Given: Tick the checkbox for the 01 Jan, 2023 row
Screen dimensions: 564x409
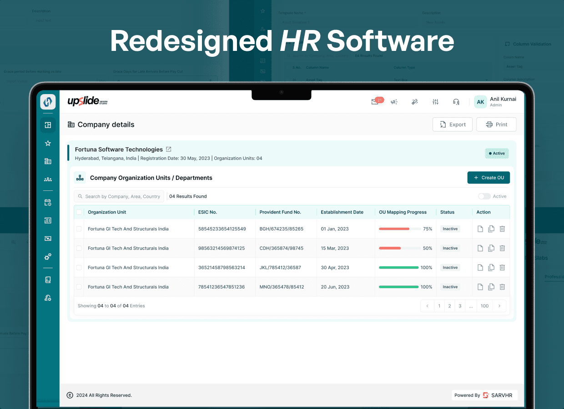Looking at the screenshot, I should (79, 229).
